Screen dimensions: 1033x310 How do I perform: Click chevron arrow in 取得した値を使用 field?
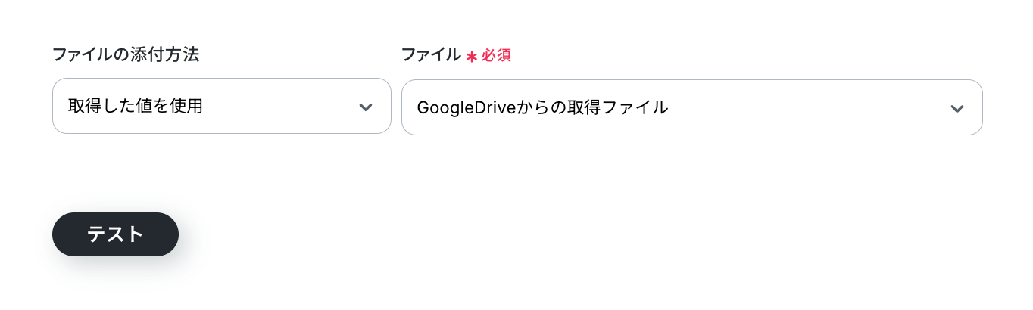pos(366,107)
